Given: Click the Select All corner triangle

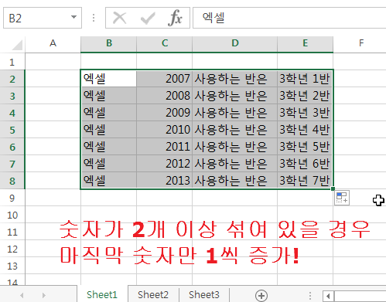Looking at the screenshot, I should pyautogui.click(x=17, y=45).
